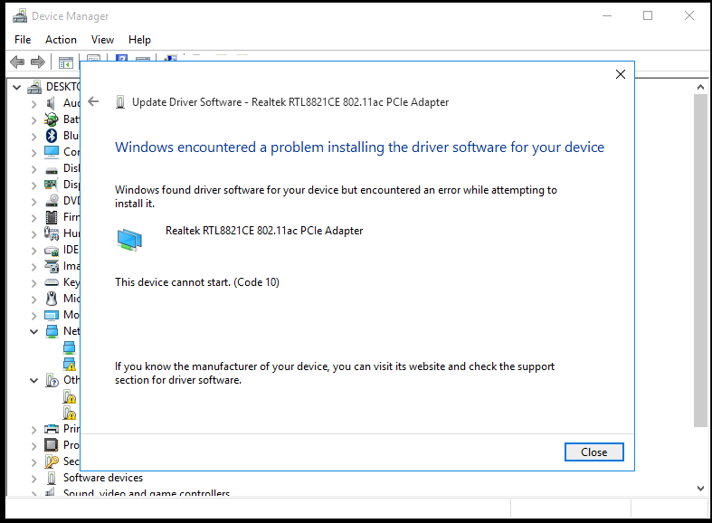Click 'Windows found driver software' description text

[x=336, y=196]
